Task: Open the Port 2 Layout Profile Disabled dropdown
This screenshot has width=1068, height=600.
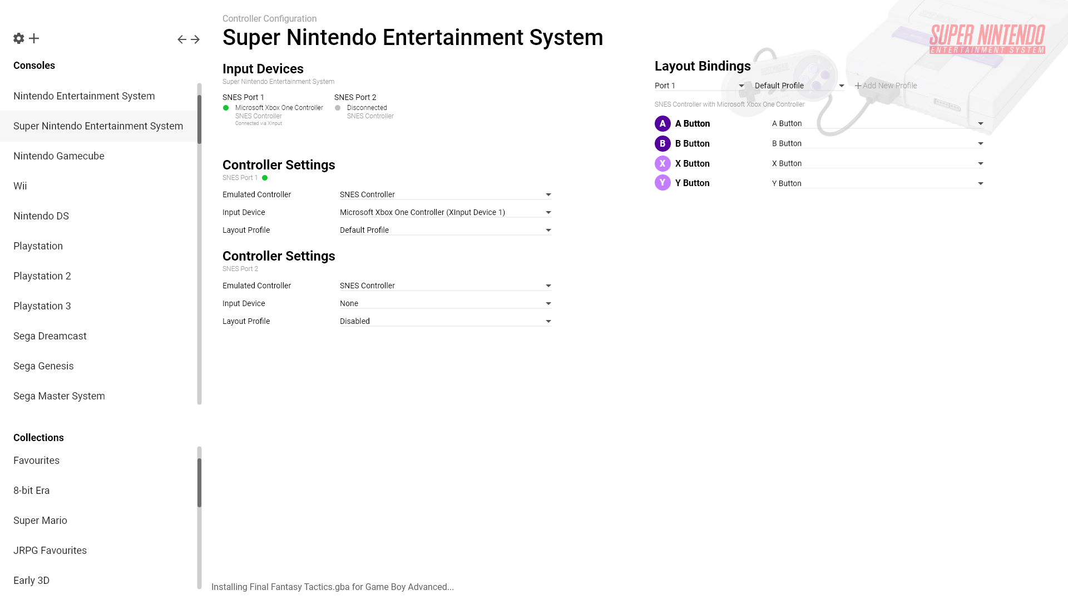Action: (445, 322)
